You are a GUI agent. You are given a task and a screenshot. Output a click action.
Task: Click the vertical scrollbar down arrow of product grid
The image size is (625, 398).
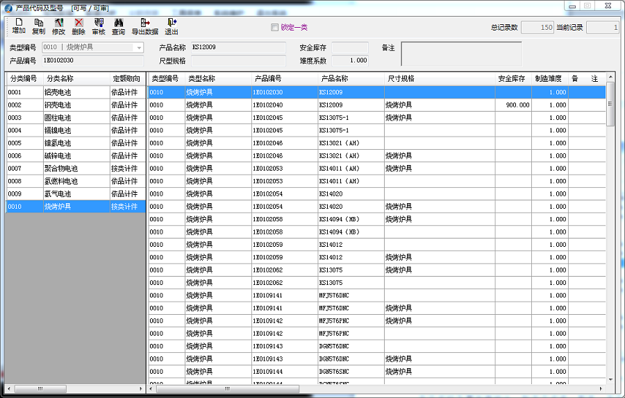pos(610,380)
